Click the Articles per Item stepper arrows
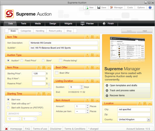 click(x=88, y=111)
